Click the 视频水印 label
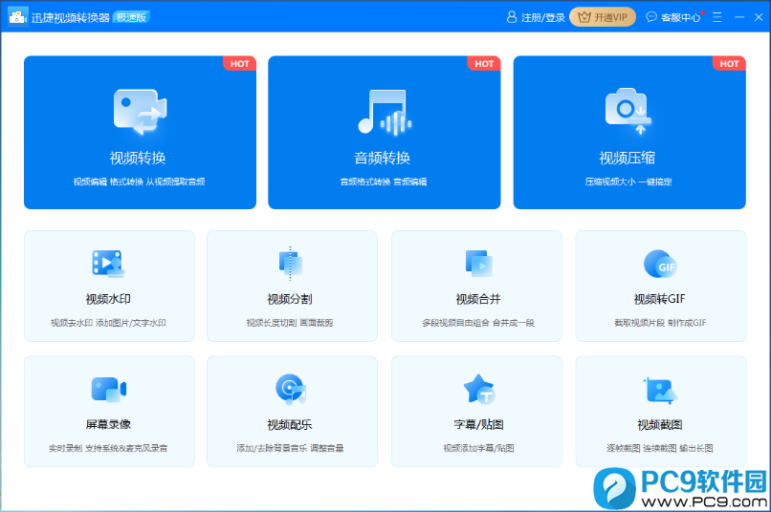Image resolution: width=771 pixels, height=512 pixels. click(108, 299)
